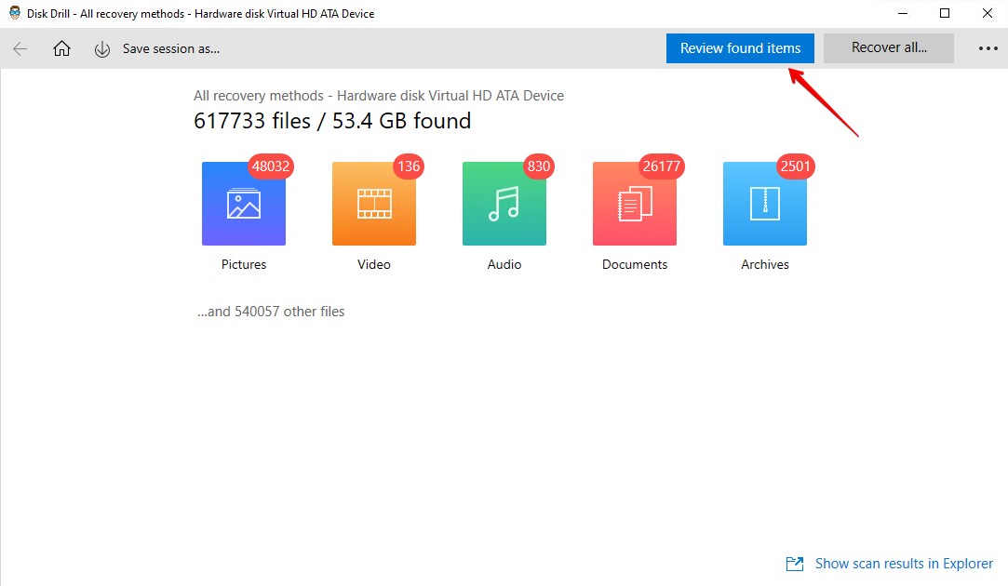Select the Pictures category tile
Viewport: 1008px width, 586px height.
pyautogui.click(x=244, y=204)
